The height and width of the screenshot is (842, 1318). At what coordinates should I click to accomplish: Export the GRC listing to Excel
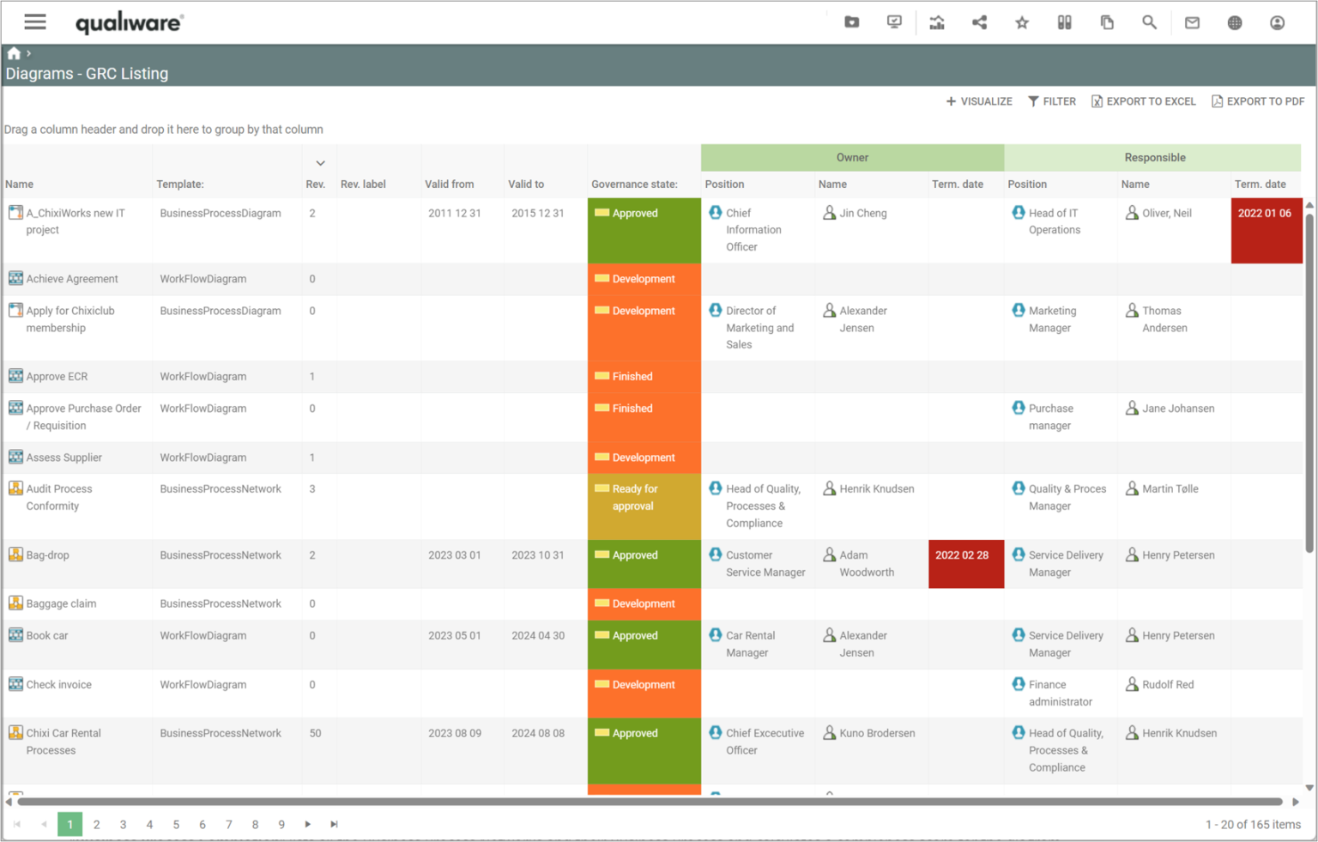(x=1144, y=101)
